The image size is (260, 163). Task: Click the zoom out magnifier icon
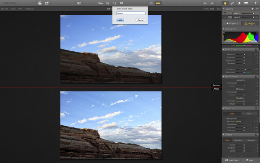click(115, 3)
